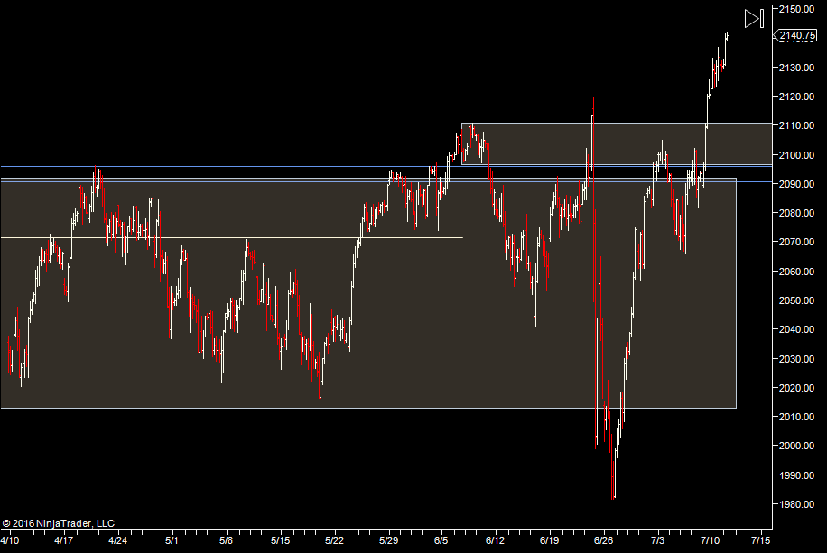The width and height of the screenshot is (827, 553).
Task: Click the latest candle near 2140
Action: tap(727, 36)
